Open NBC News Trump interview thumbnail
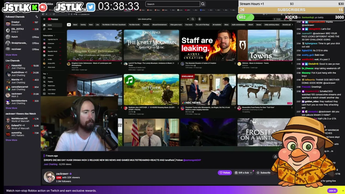 (208, 89)
